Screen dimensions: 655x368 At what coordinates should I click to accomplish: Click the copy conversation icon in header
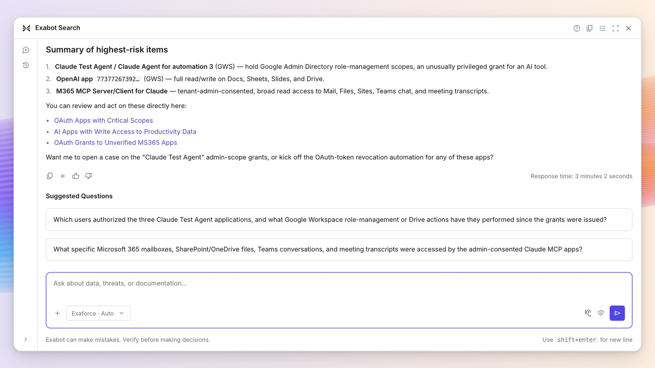(x=589, y=28)
